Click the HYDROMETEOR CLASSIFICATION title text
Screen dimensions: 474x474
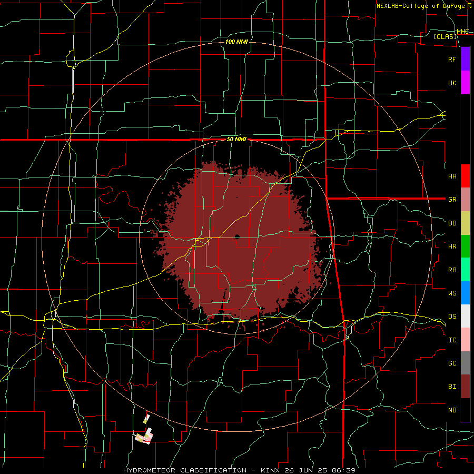[185, 470]
